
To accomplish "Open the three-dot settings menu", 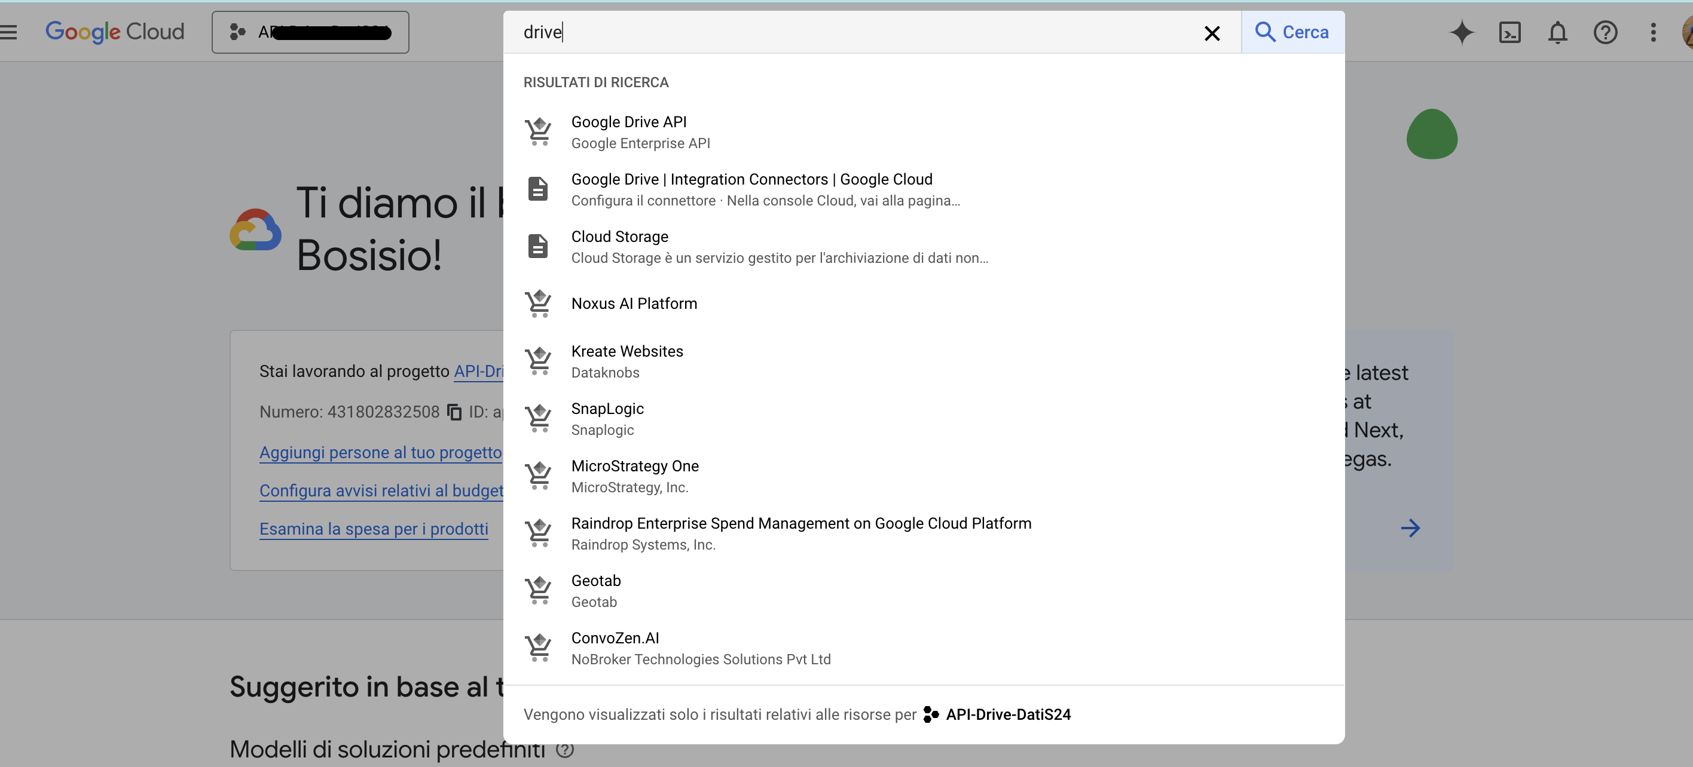I will tap(1653, 32).
